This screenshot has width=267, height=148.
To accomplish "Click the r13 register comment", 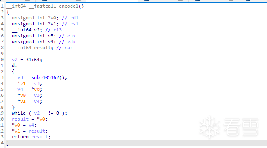I will click(x=57, y=30).
